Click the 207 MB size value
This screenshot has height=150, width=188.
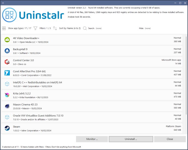(177, 52)
